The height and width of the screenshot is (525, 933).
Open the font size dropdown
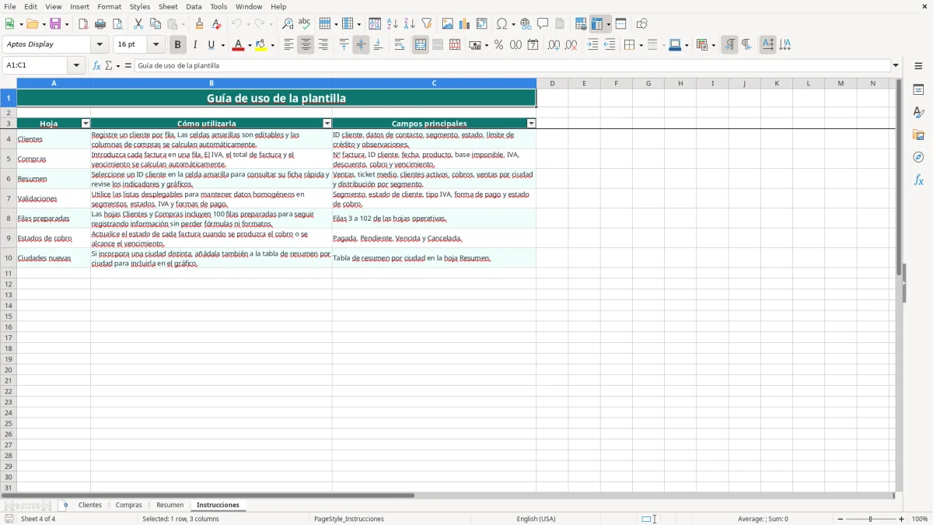coord(155,45)
